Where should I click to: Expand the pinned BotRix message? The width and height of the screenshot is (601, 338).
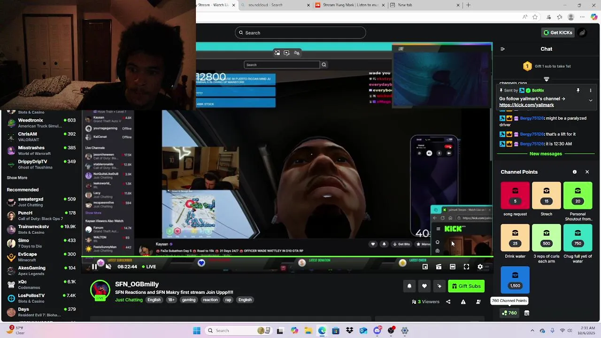coord(591,100)
